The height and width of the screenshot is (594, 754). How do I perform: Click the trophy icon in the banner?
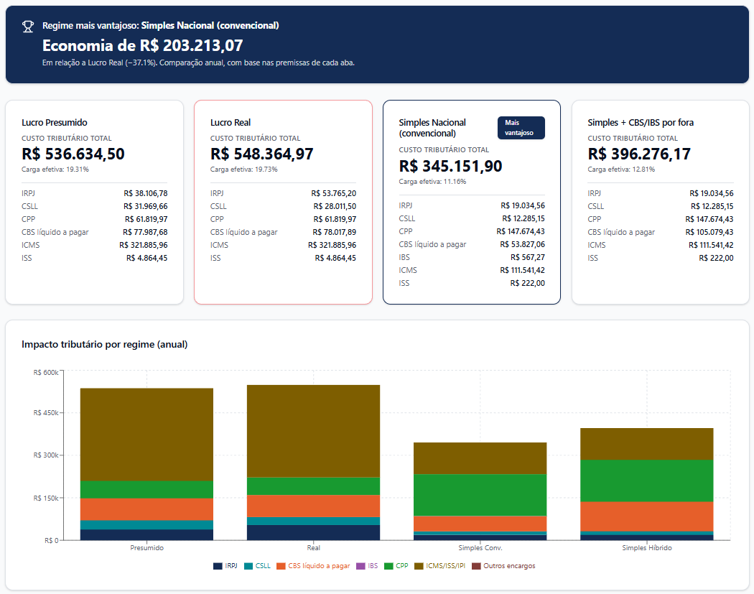28,27
